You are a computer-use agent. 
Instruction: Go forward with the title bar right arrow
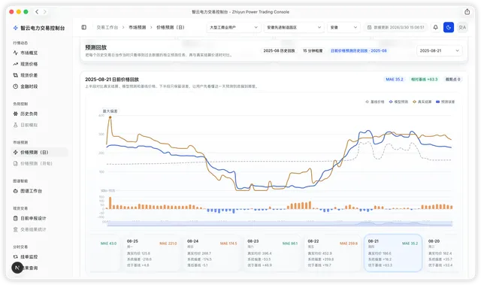tap(45, 12)
